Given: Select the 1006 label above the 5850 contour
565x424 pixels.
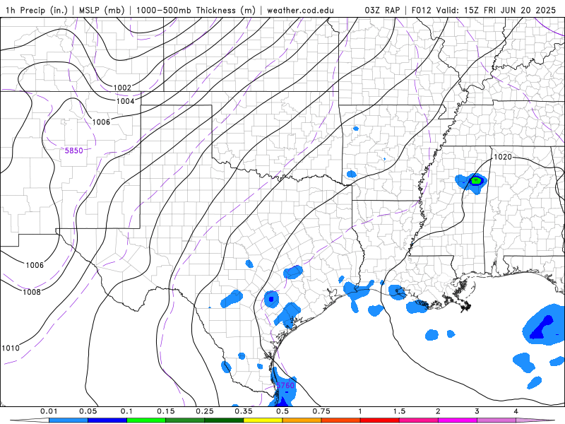Looking at the screenshot, I should coord(101,122).
